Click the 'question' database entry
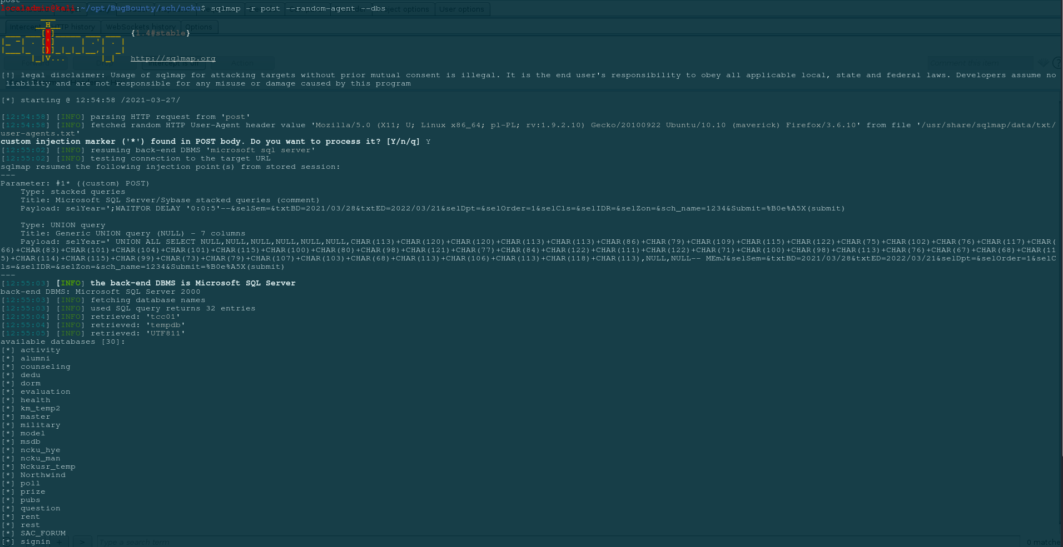1063x547 pixels. coord(41,508)
